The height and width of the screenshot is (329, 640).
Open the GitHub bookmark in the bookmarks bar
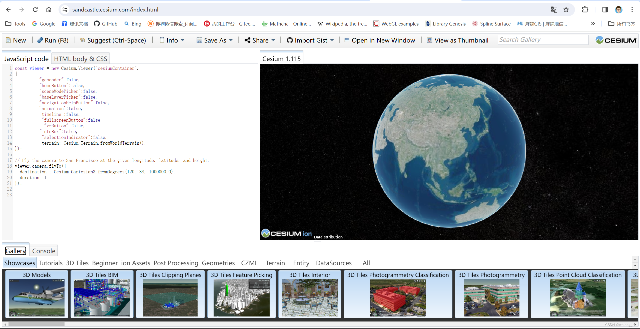pos(105,24)
